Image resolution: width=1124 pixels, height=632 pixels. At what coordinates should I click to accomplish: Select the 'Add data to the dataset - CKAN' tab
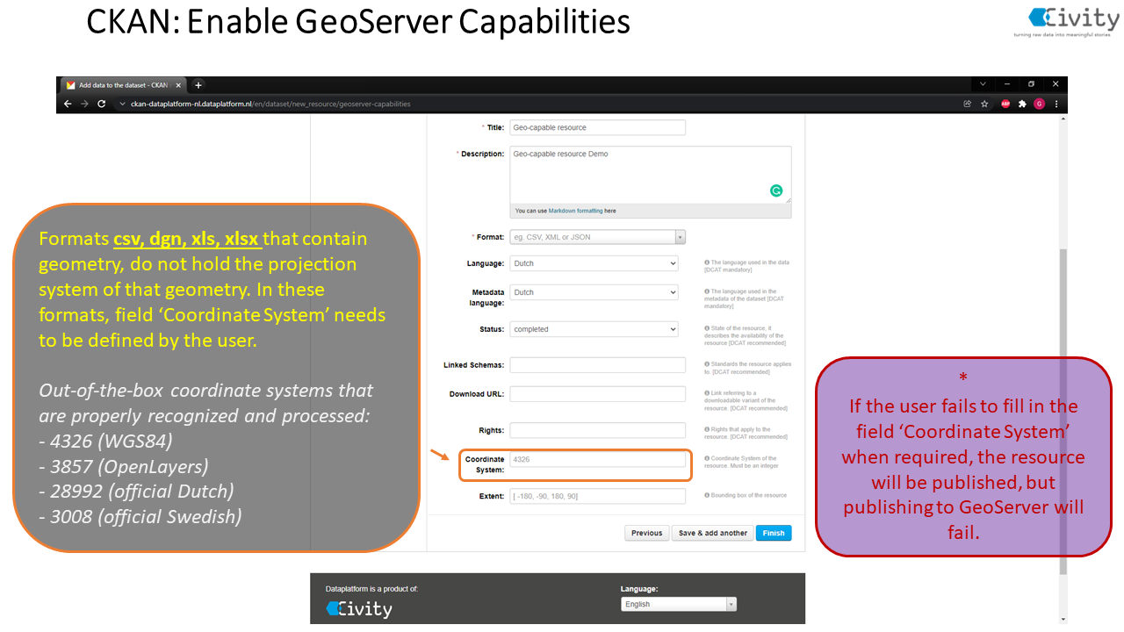pyautogui.click(x=123, y=85)
